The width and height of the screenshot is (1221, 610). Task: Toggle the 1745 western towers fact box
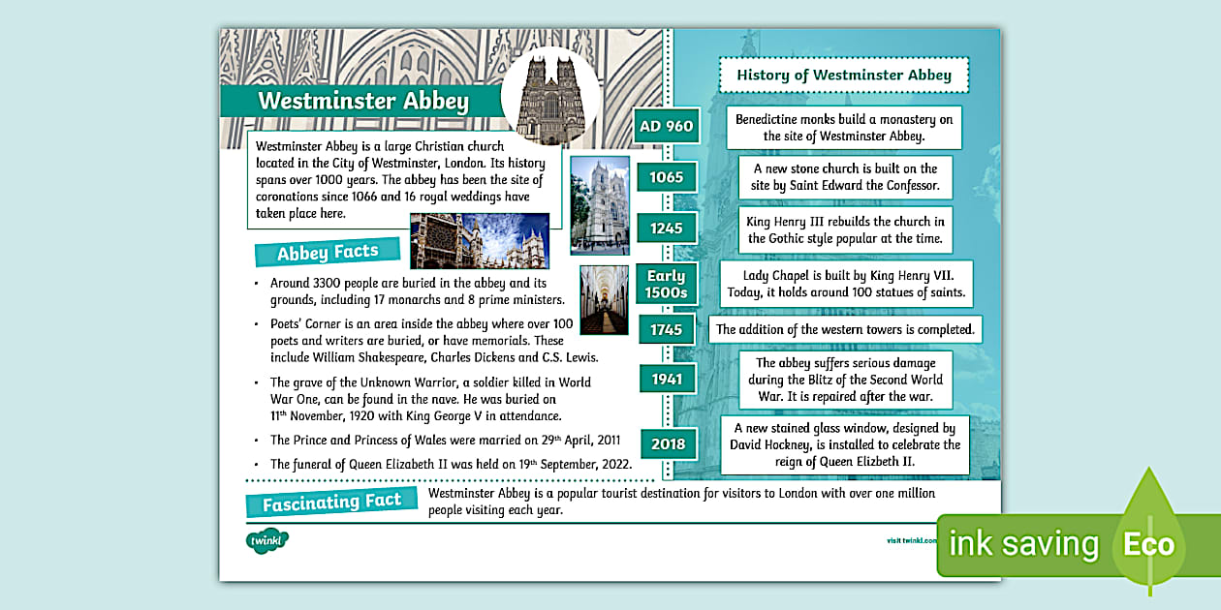(846, 329)
